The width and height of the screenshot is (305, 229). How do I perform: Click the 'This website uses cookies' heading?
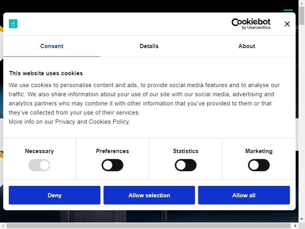[46, 73]
